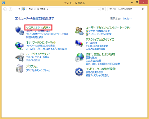The height and width of the screenshot is (119, 149).
Task: Open ハードウェアとサウンド printer icon
Action: click(20, 57)
